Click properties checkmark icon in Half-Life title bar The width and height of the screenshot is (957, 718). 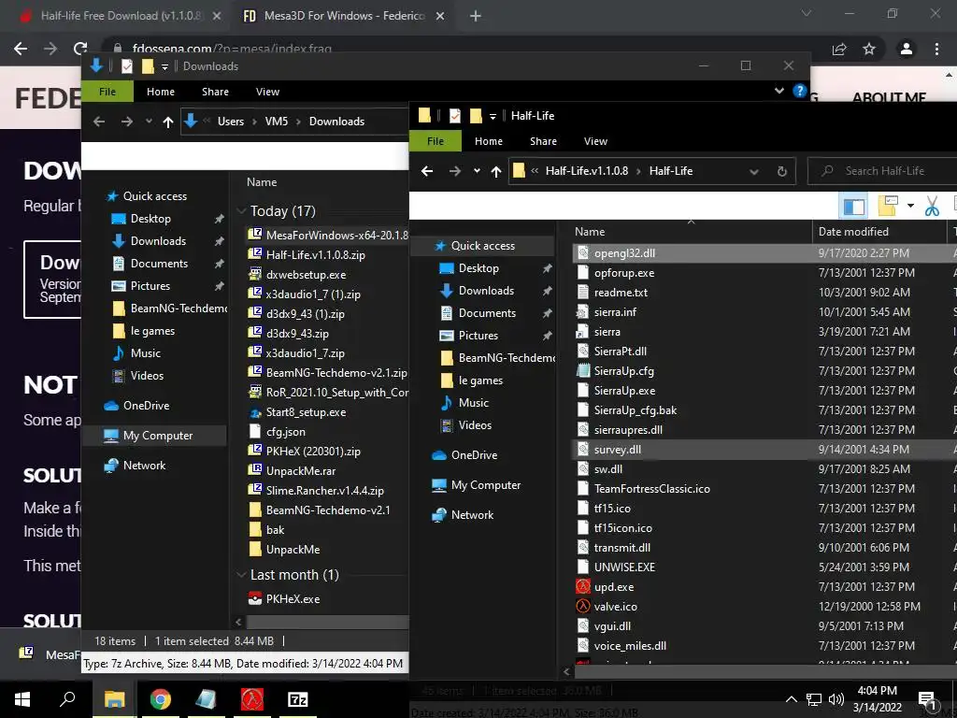click(455, 115)
